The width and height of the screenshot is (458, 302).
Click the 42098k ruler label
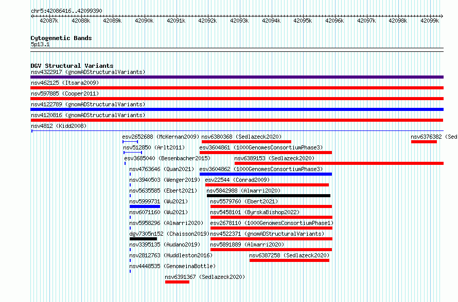(398, 21)
